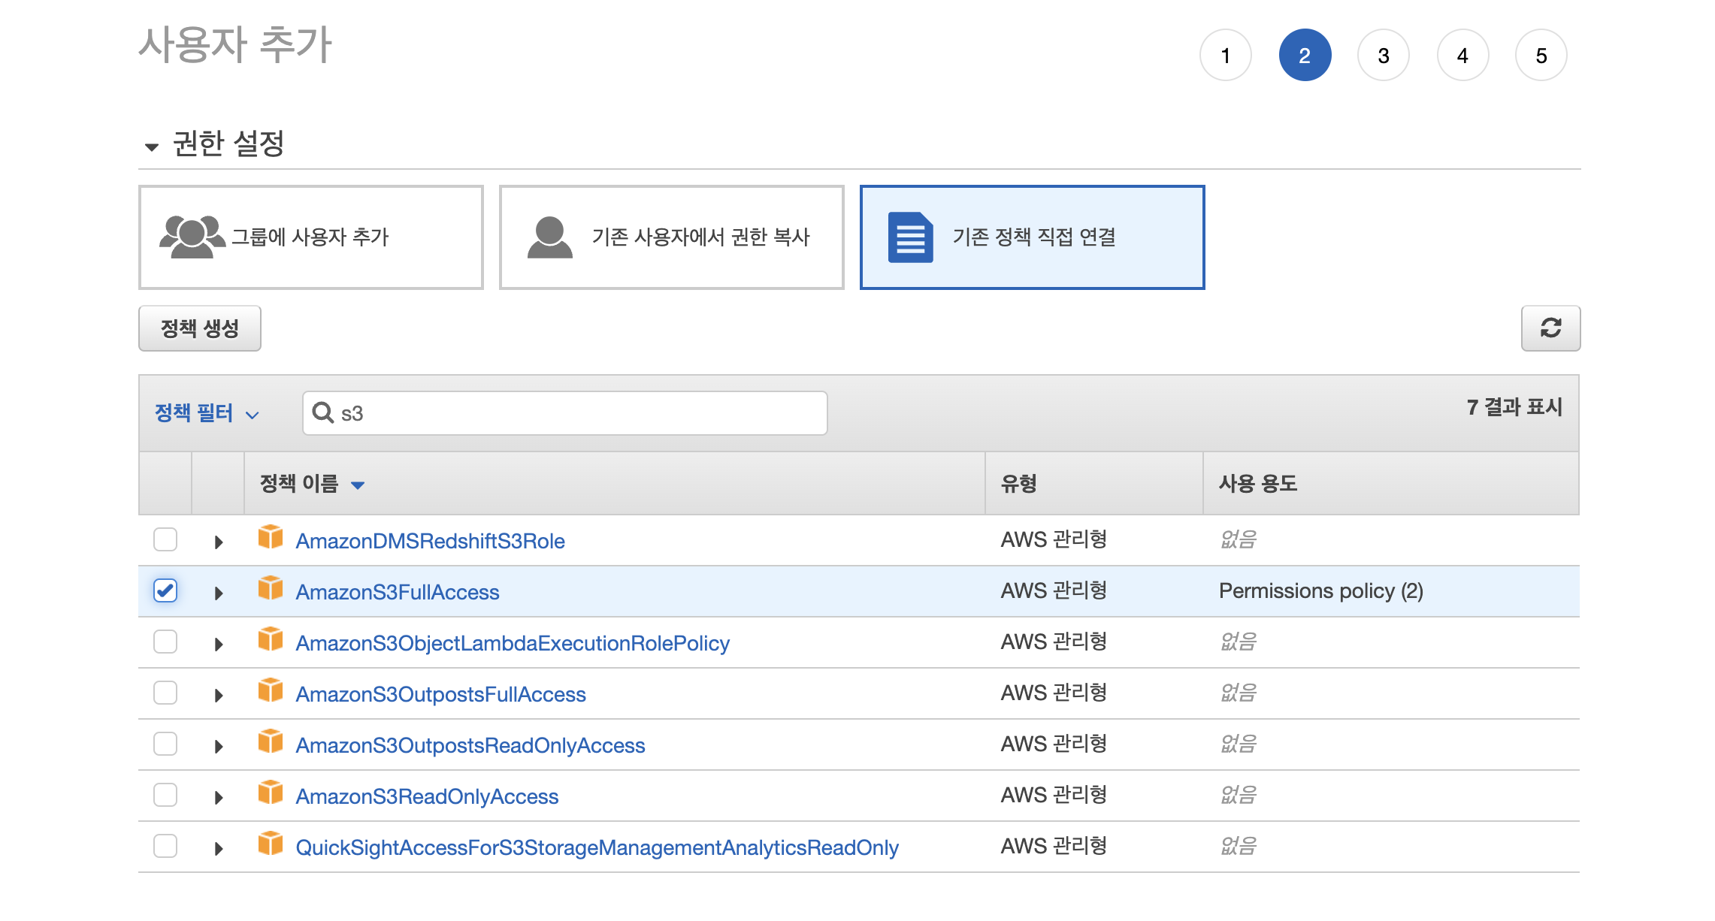
Task: Uncheck the AmazonS3FullAccess checkbox
Action: click(165, 590)
